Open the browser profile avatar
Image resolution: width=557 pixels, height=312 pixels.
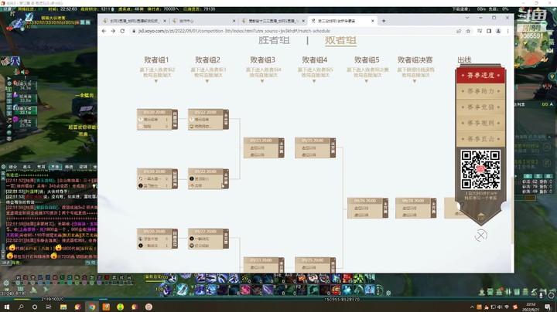pos(498,31)
